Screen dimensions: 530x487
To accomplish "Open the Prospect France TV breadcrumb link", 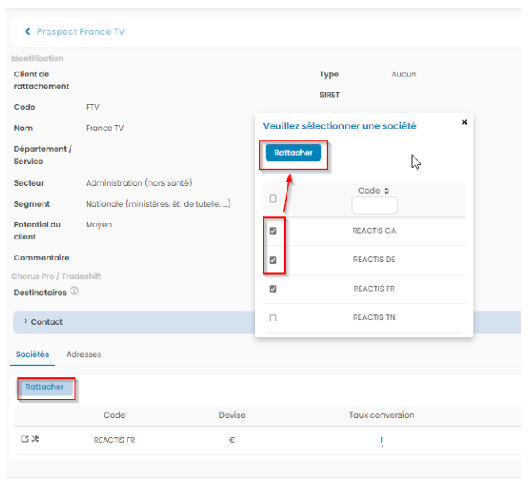I will [80, 31].
